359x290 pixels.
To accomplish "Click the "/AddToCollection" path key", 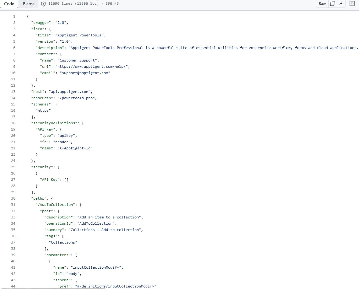I will coord(56,205).
